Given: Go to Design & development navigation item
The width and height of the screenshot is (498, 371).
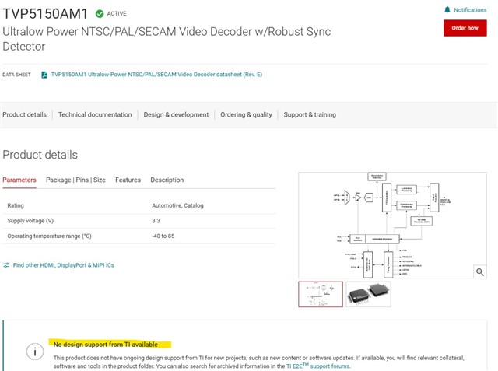Looking at the screenshot, I should coord(176,114).
